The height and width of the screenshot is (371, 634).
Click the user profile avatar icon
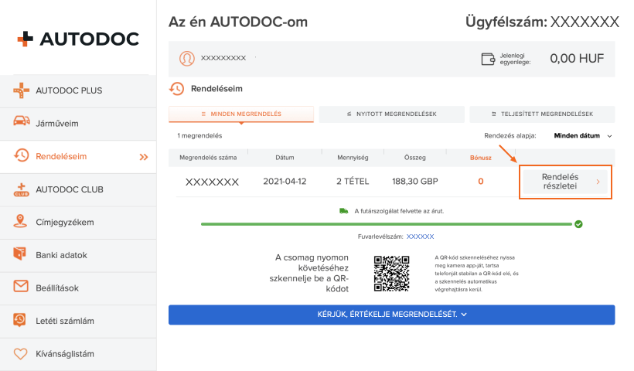click(187, 59)
